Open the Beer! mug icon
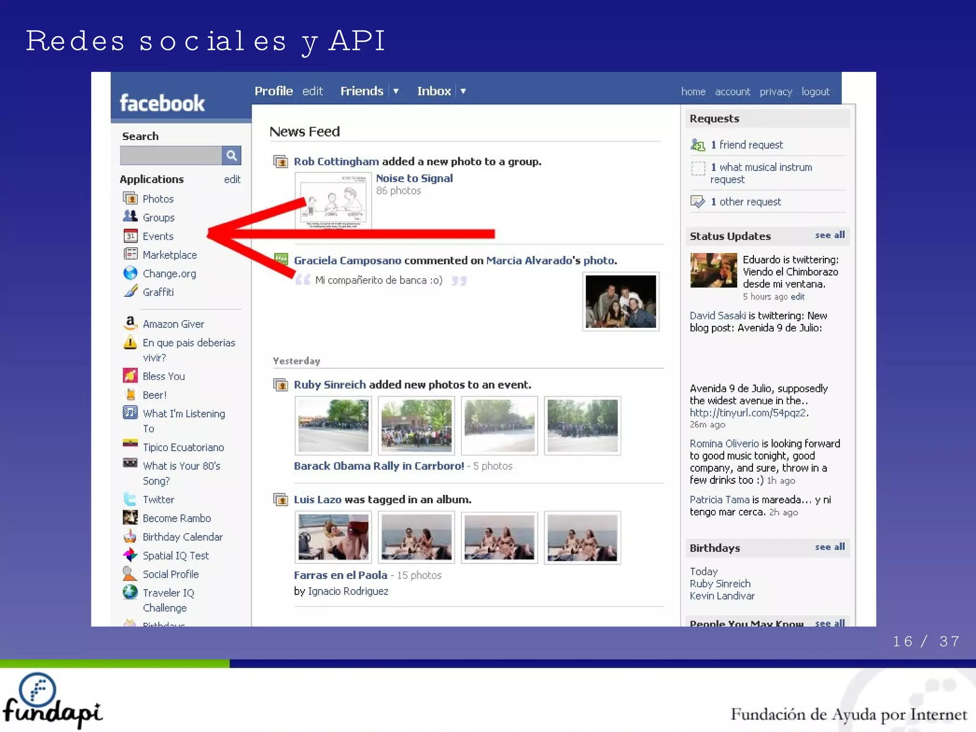Screen dimensions: 976x732 tap(130, 394)
